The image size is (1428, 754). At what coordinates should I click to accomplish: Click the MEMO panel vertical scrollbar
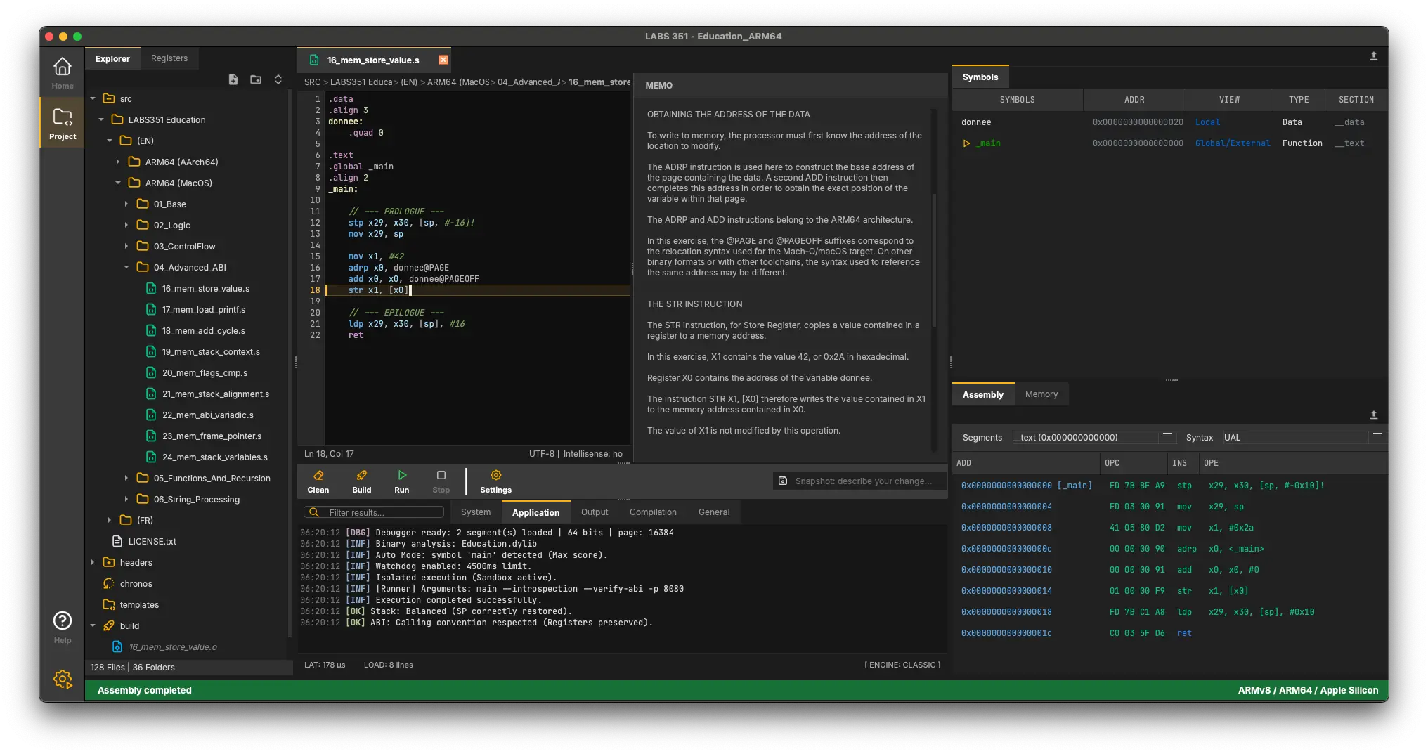coord(934,260)
